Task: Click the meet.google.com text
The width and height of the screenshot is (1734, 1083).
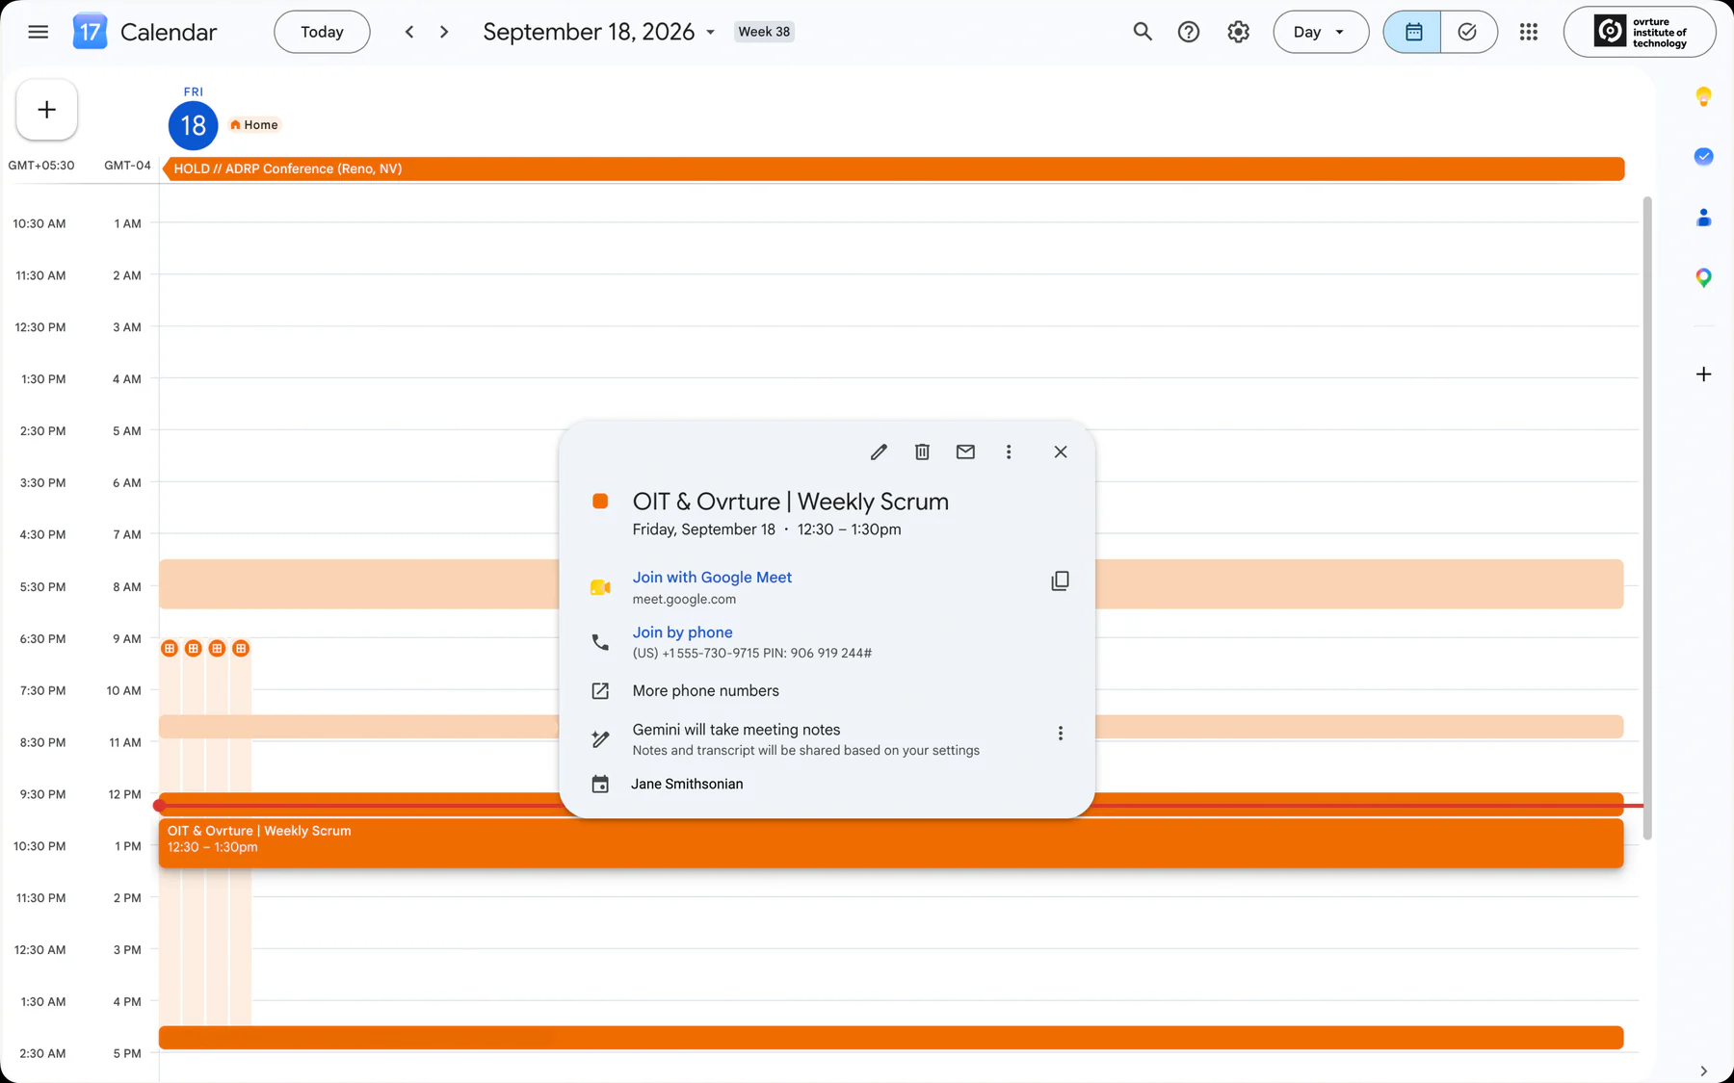Action: coord(684,600)
